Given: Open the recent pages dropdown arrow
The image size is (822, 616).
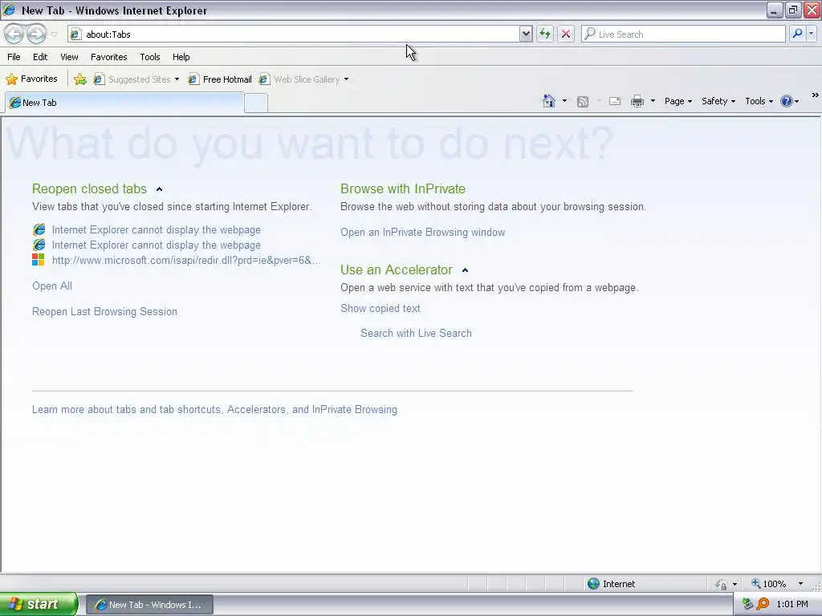Looking at the screenshot, I should (54, 34).
